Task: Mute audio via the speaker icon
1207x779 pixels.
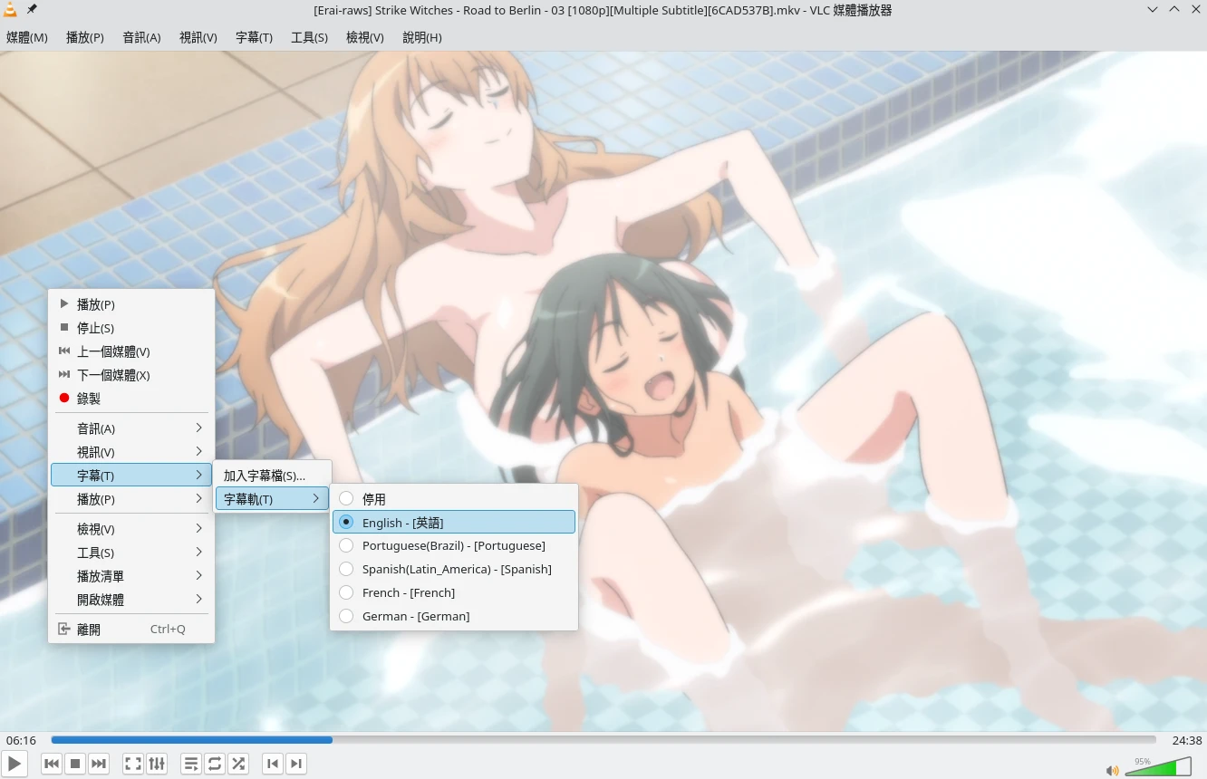Action: click(1112, 771)
